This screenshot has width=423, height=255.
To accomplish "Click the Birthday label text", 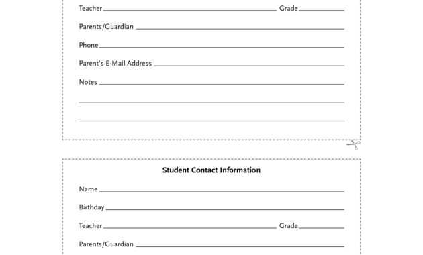I will (91, 207).
